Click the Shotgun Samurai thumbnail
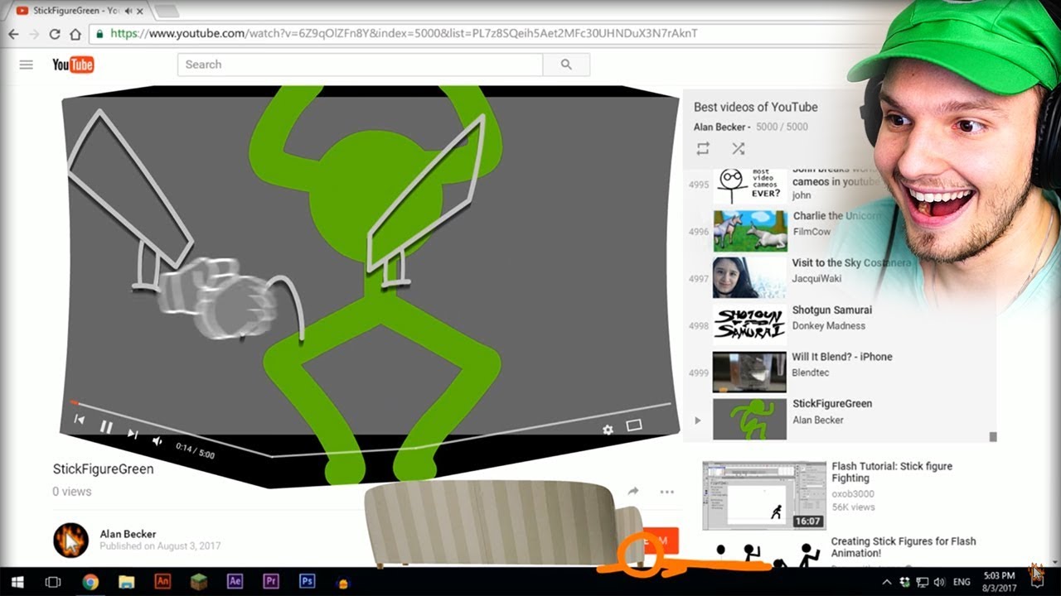Viewport: 1061px width, 596px height. click(749, 324)
